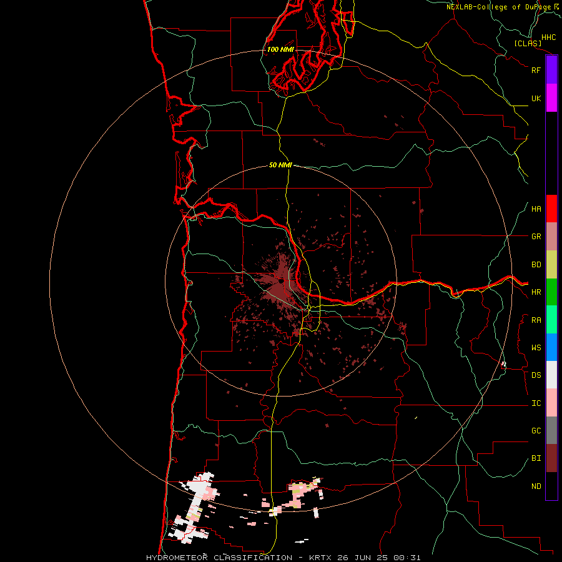Click the GC legend label
Screen dimensions: 562x562
coord(536,431)
